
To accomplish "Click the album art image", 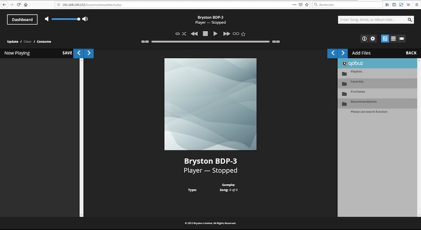I will click(x=210, y=104).
